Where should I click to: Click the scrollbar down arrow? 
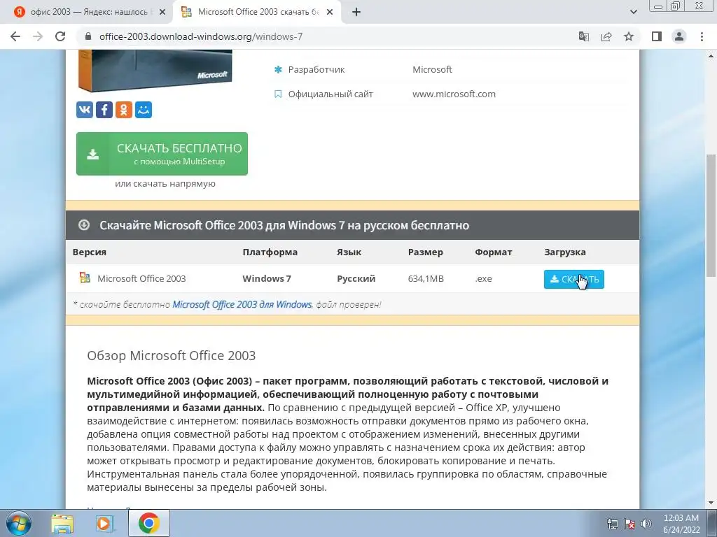pos(711,503)
